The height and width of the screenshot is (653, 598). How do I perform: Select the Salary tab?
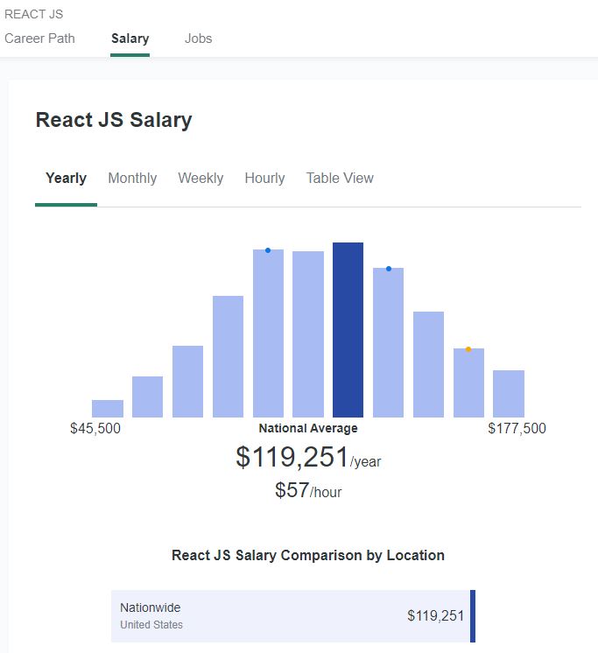130,39
